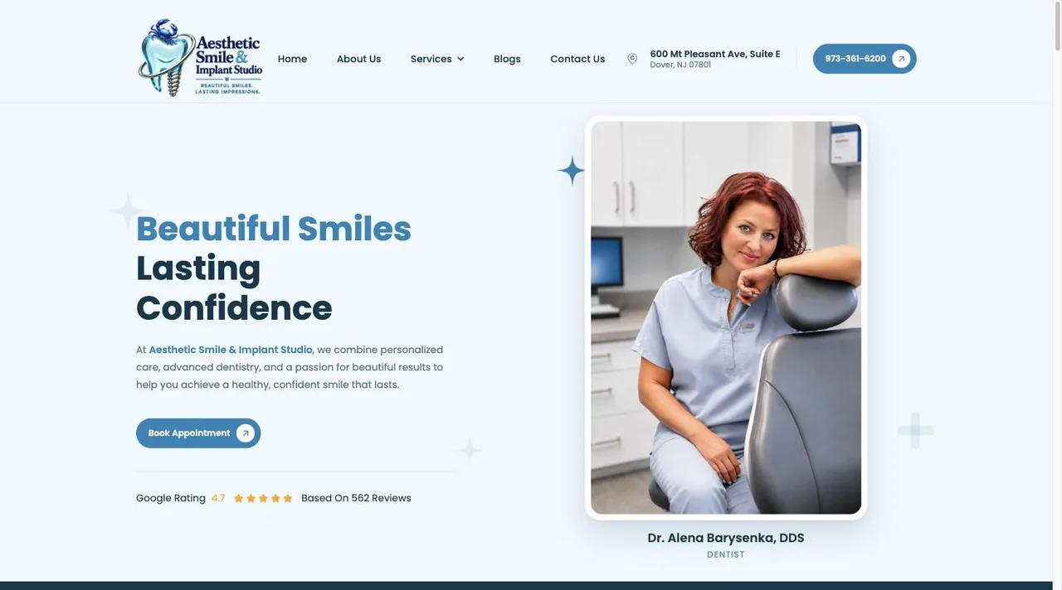The width and height of the screenshot is (1062, 590).
Task: Click the 'DENTIST' caption
Action: coord(726,555)
